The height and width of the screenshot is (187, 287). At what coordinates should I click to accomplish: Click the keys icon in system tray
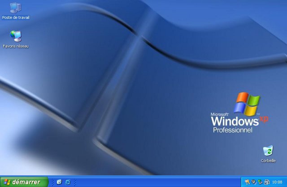[247, 182]
